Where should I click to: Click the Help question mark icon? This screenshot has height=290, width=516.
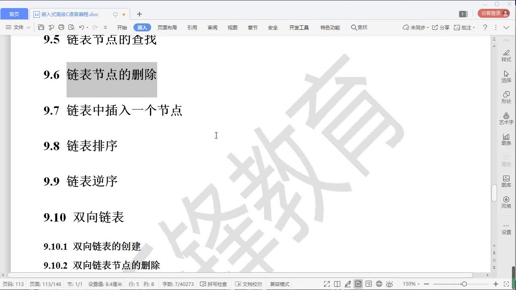485,27
